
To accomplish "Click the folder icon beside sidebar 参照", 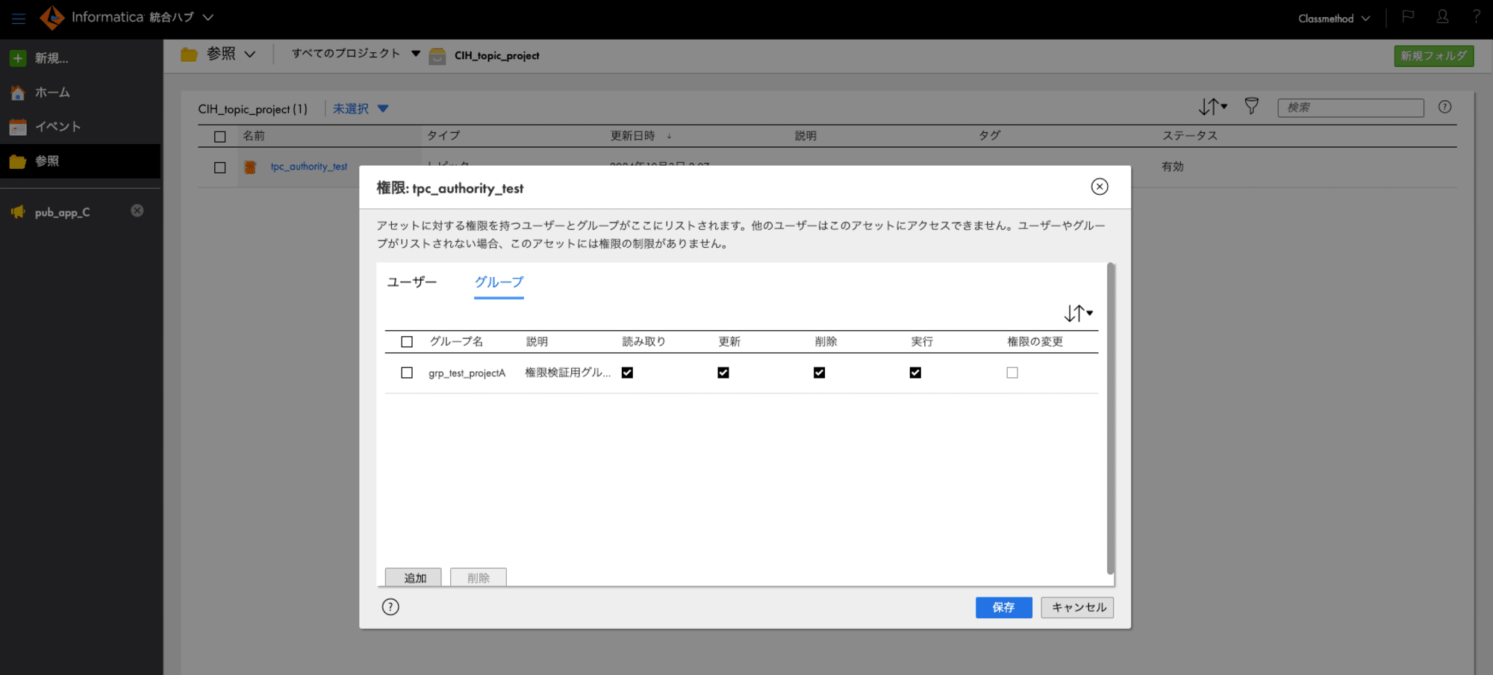I will [18, 161].
